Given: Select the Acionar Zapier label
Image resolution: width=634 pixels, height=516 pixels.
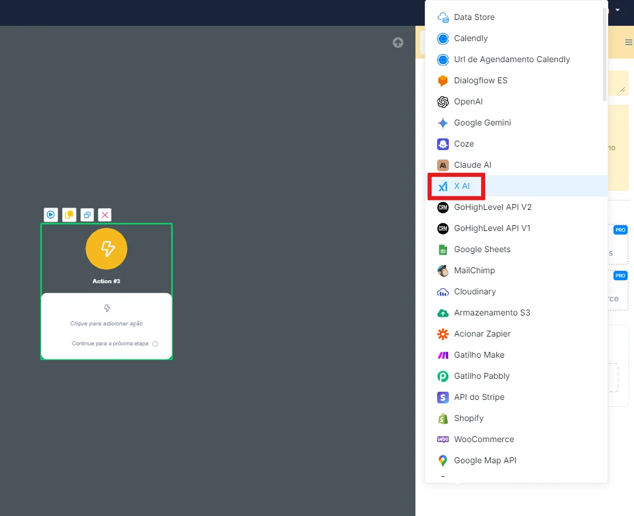Looking at the screenshot, I should [482, 334].
